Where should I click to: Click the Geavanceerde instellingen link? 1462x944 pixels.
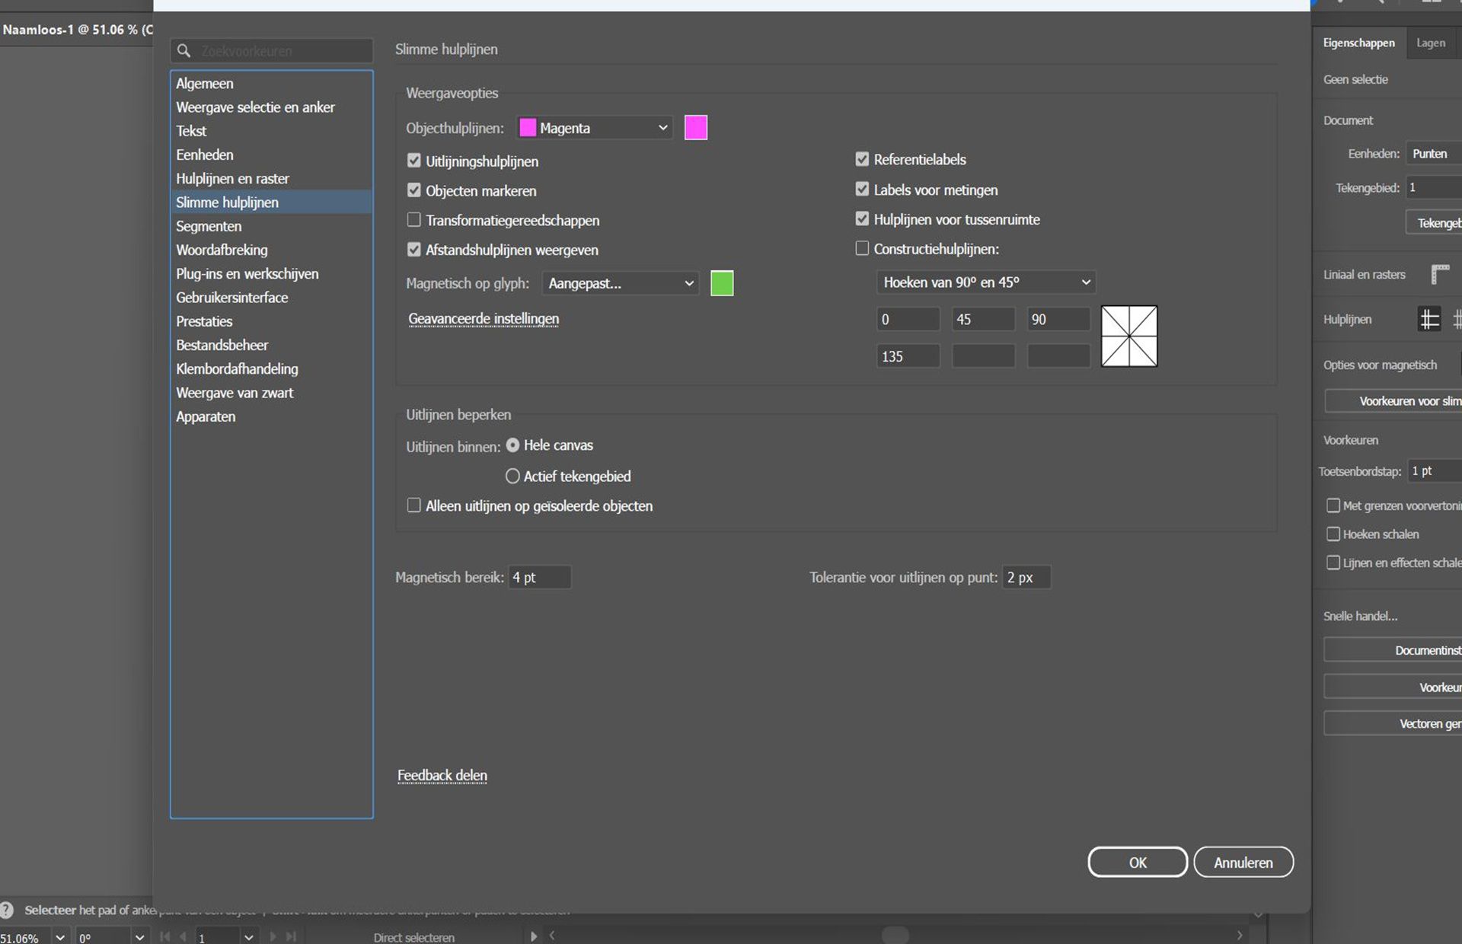484,319
